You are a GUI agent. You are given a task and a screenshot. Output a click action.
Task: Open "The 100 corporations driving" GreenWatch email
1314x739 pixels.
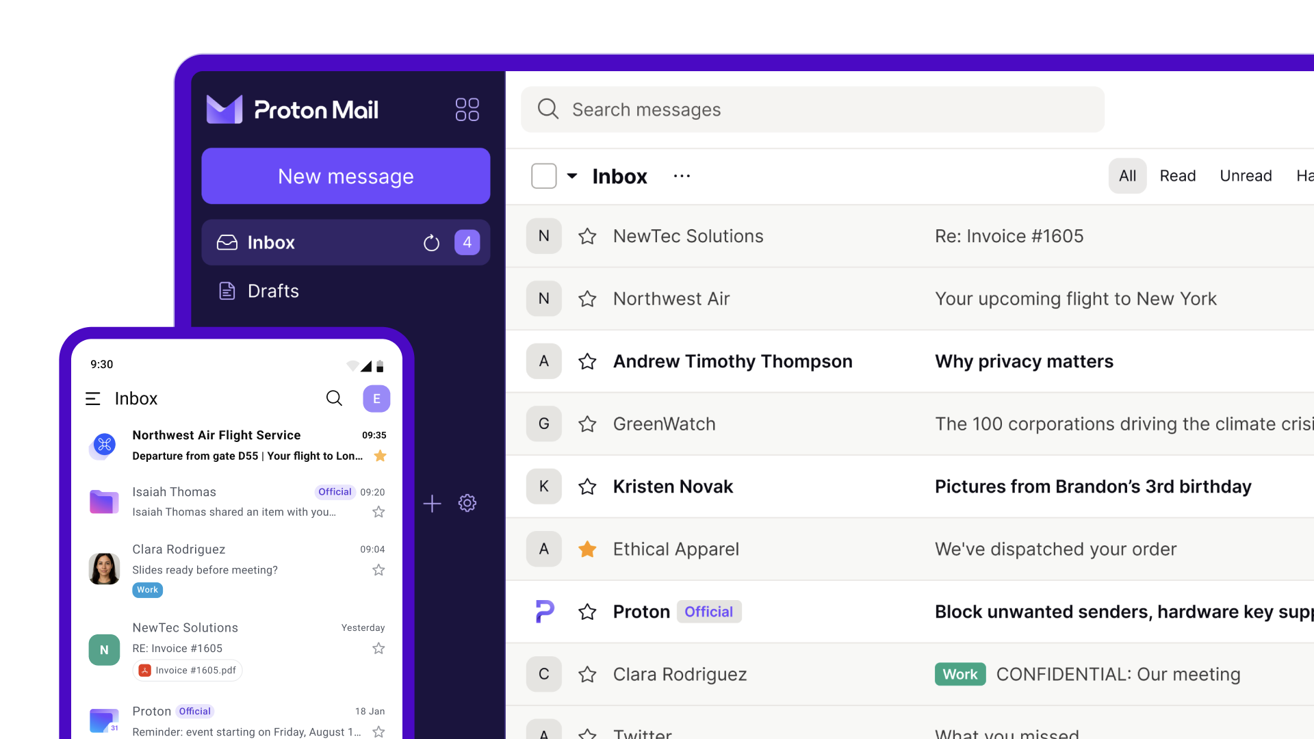(1124, 424)
